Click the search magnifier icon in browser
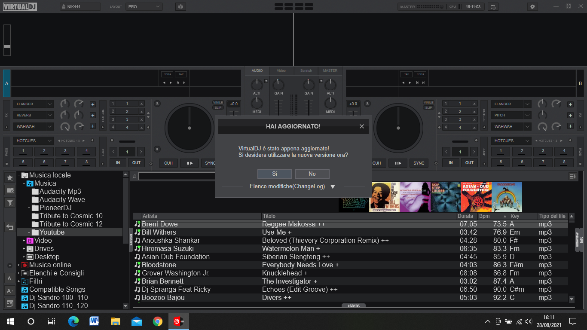 [x=135, y=176]
